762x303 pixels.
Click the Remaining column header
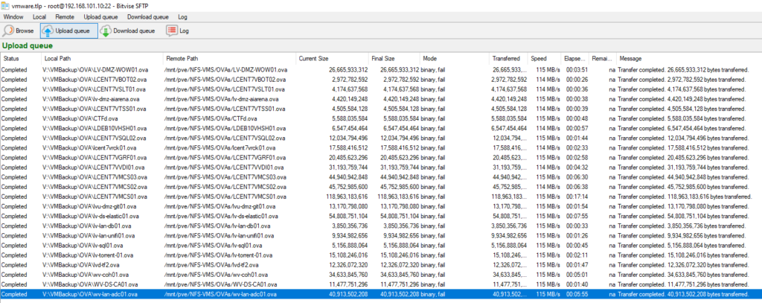pos(603,58)
